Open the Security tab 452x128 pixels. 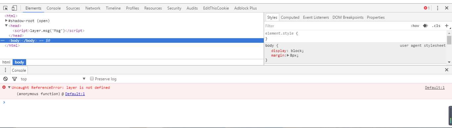[174, 8]
